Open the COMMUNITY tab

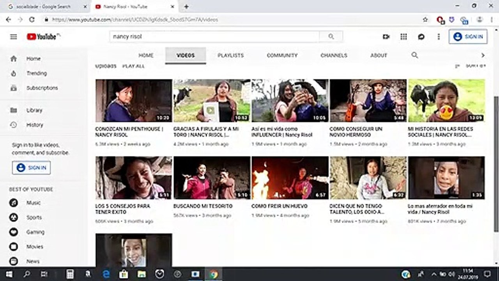(282, 55)
